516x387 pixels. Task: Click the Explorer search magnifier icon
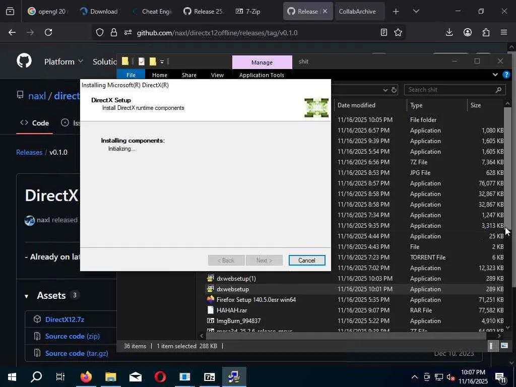point(498,90)
